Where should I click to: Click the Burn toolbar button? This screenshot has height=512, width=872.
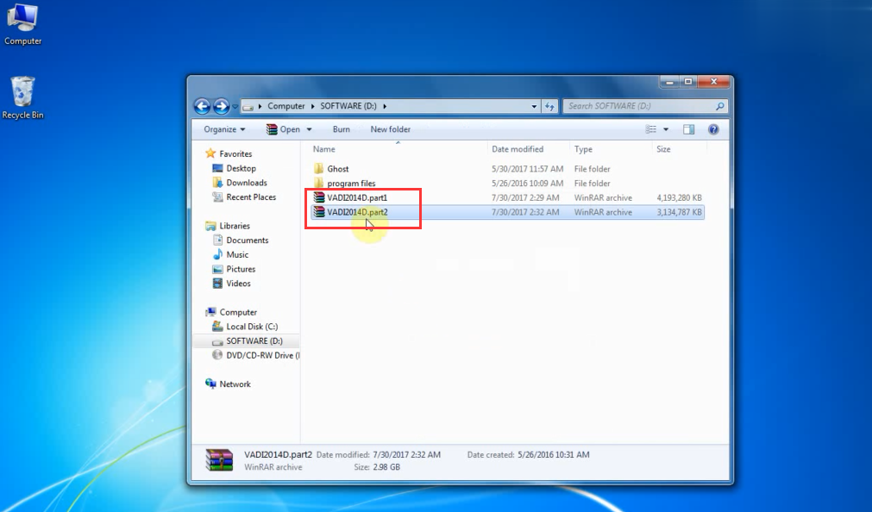pyautogui.click(x=341, y=129)
